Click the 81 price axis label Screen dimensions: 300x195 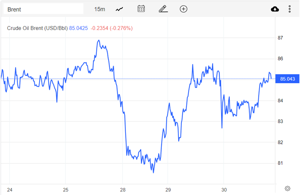(280, 163)
